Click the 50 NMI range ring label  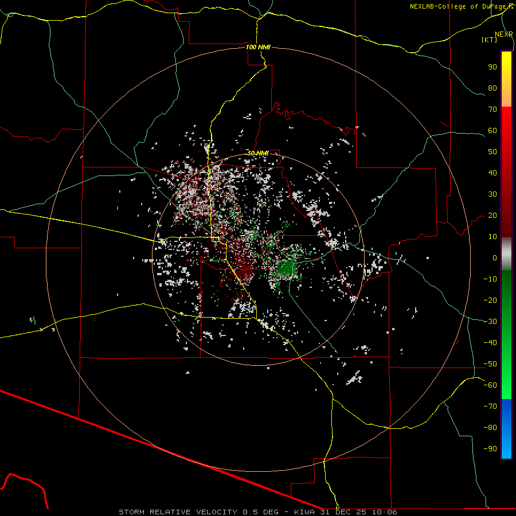pos(259,153)
